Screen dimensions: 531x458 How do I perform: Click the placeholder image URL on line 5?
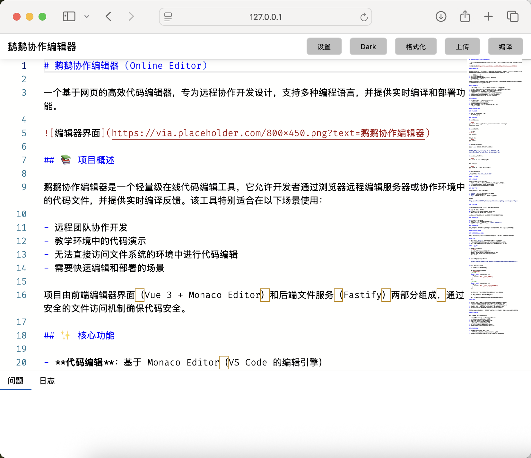268,133
